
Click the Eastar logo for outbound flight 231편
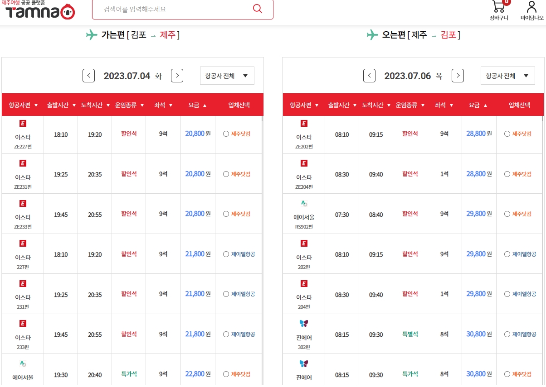click(23, 283)
